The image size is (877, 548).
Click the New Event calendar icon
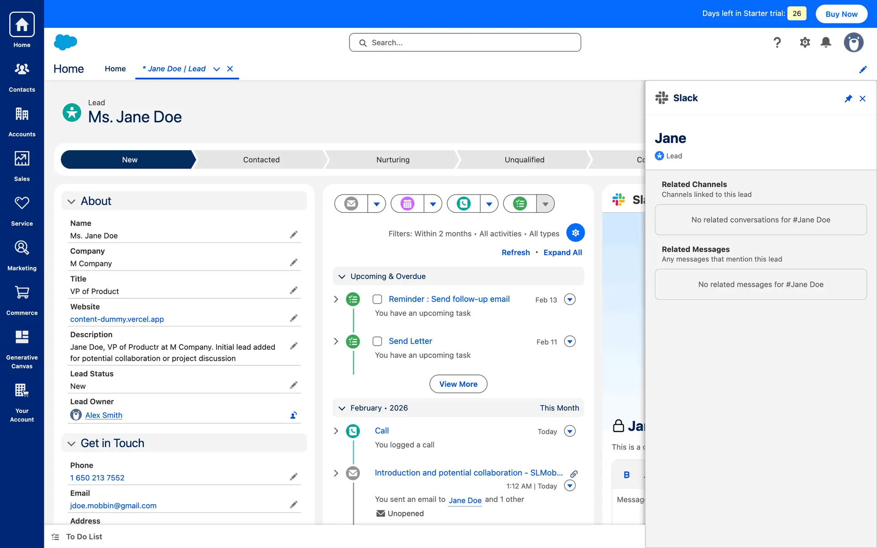coord(407,204)
